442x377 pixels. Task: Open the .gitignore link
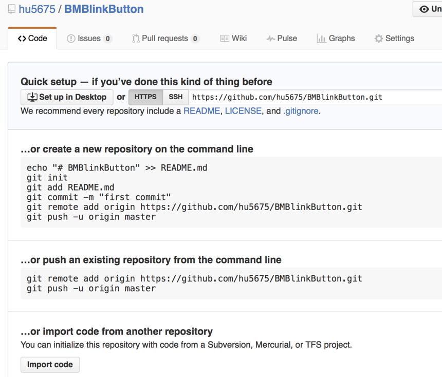(x=301, y=111)
